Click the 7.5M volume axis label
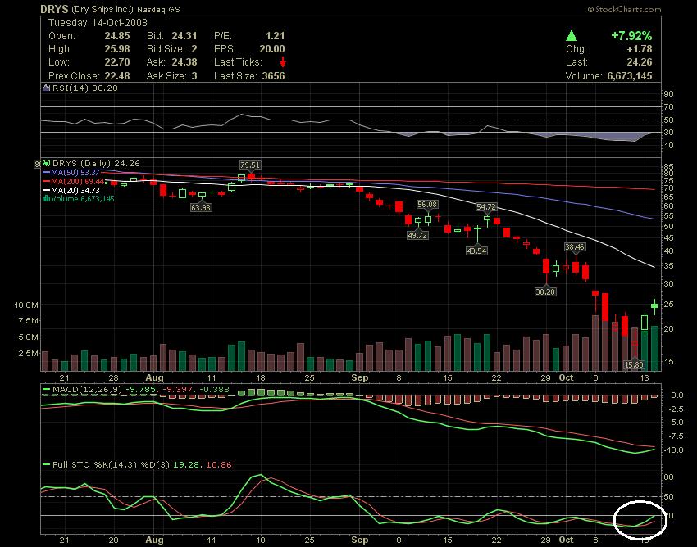 point(28,320)
